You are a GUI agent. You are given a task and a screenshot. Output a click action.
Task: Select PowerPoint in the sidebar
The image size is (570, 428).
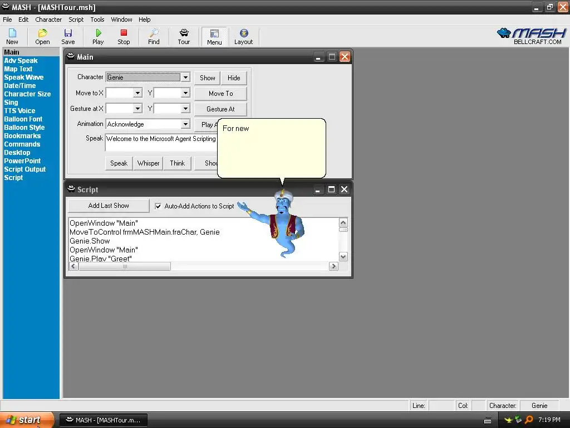pyautogui.click(x=22, y=161)
